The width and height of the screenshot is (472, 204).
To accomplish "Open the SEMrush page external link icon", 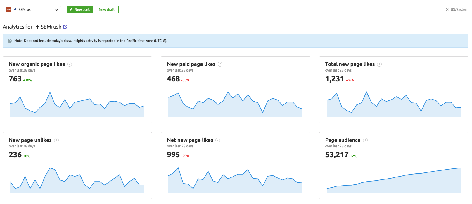I will pyautogui.click(x=65, y=27).
